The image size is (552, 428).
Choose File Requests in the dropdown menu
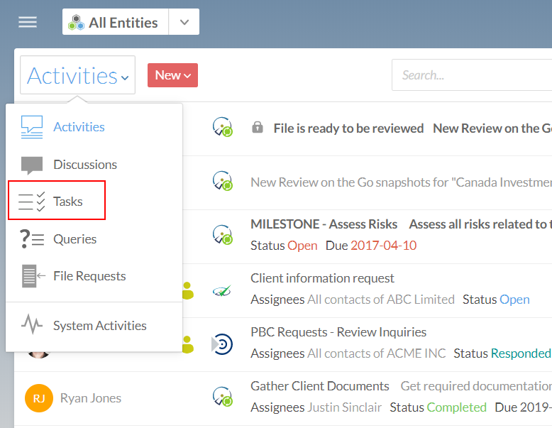tap(89, 276)
